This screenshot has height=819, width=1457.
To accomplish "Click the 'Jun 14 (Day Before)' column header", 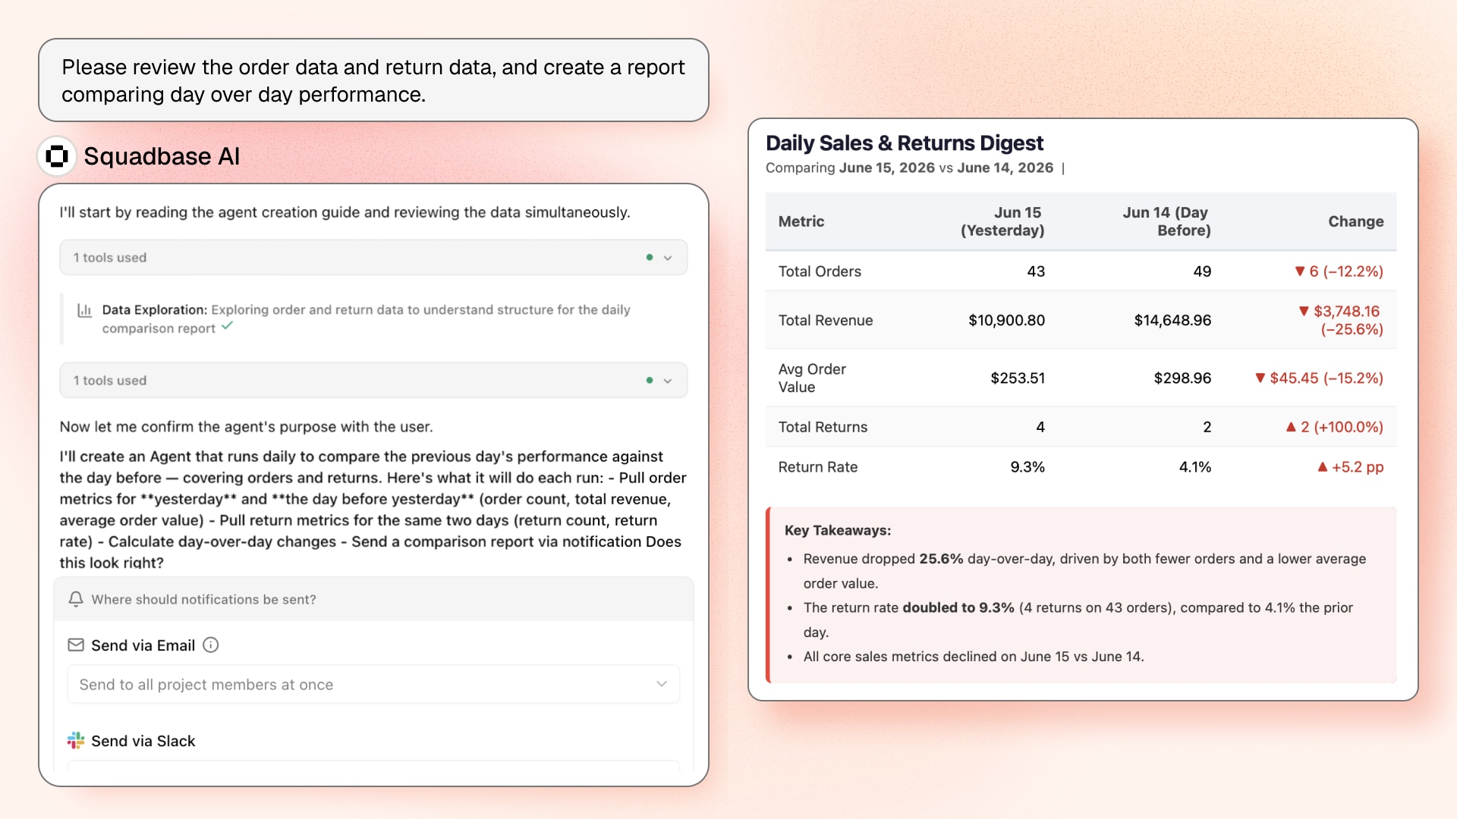I will 1166,221.
